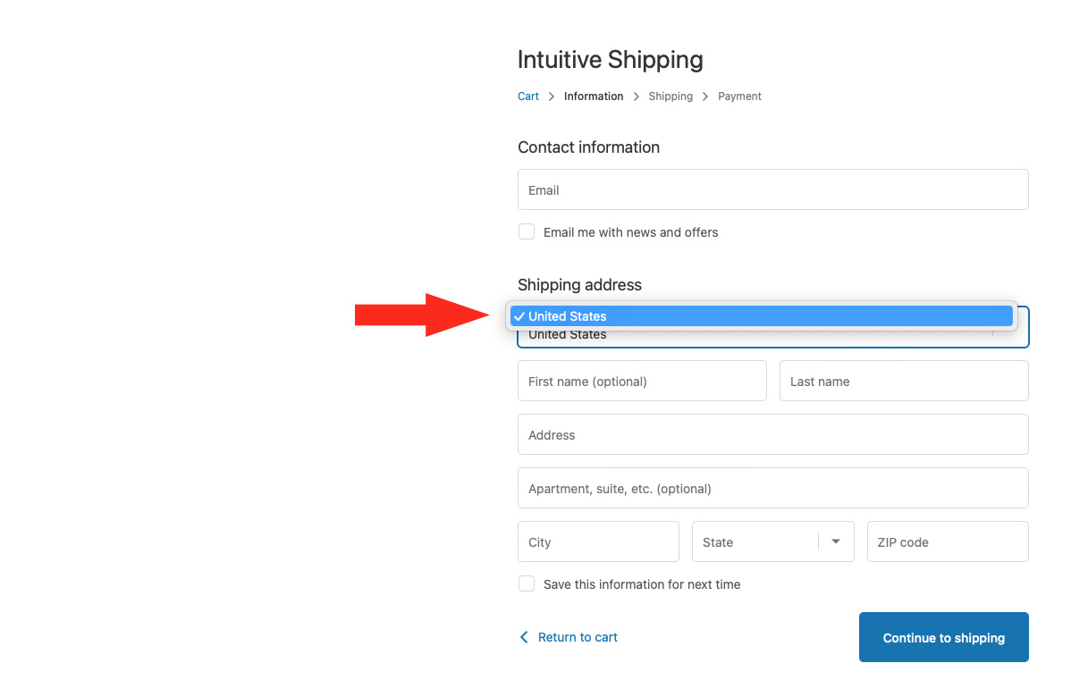Open the Cart breadcrumb link
1071x680 pixels.
pyautogui.click(x=528, y=97)
